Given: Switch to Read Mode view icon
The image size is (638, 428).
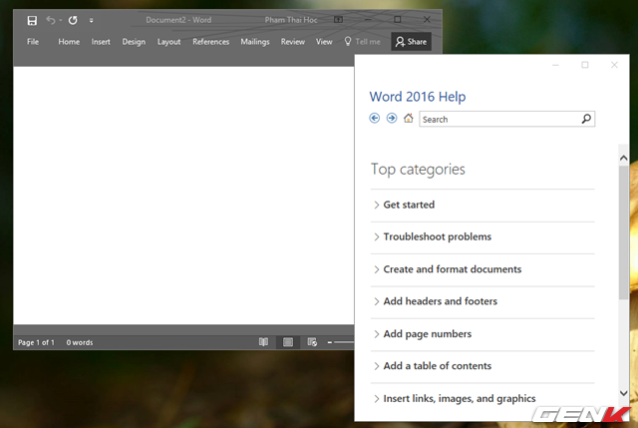Looking at the screenshot, I should (x=263, y=342).
